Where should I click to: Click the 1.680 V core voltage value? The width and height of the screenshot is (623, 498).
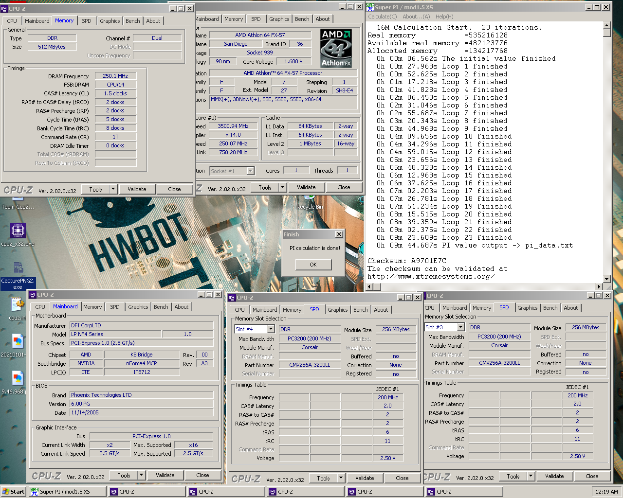(x=293, y=61)
